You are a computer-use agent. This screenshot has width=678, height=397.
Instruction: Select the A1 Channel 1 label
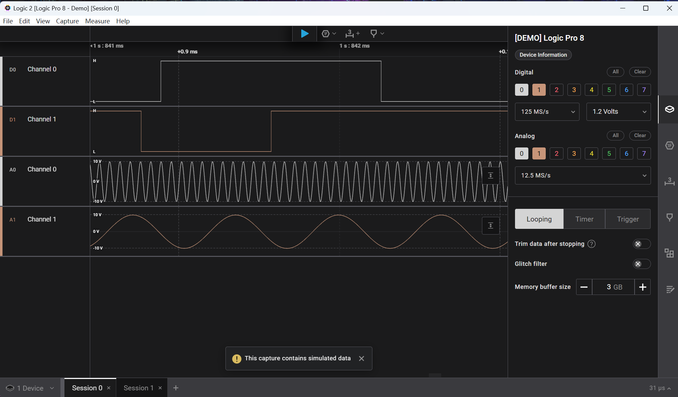click(42, 220)
